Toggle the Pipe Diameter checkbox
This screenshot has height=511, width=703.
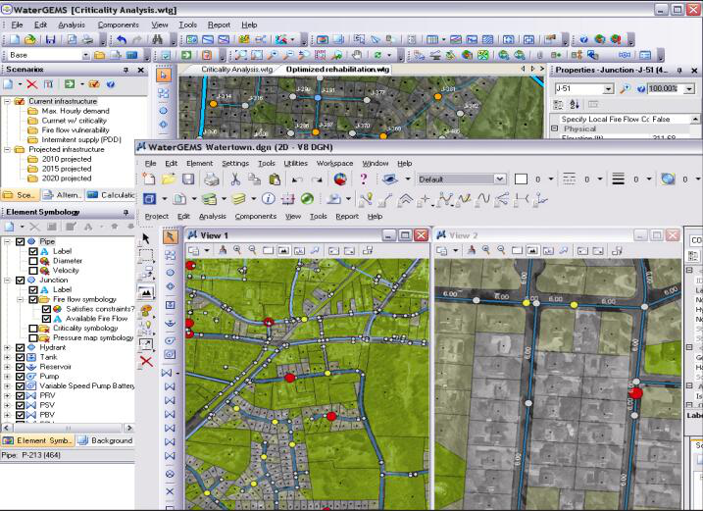click(33, 261)
